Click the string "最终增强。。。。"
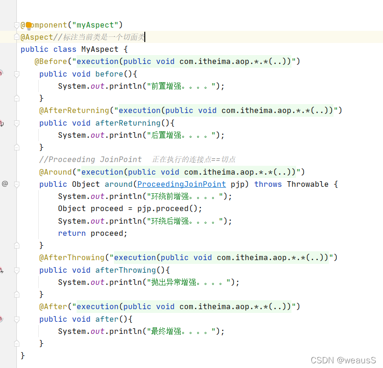Viewport: 383px width, 368px height. (x=181, y=332)
